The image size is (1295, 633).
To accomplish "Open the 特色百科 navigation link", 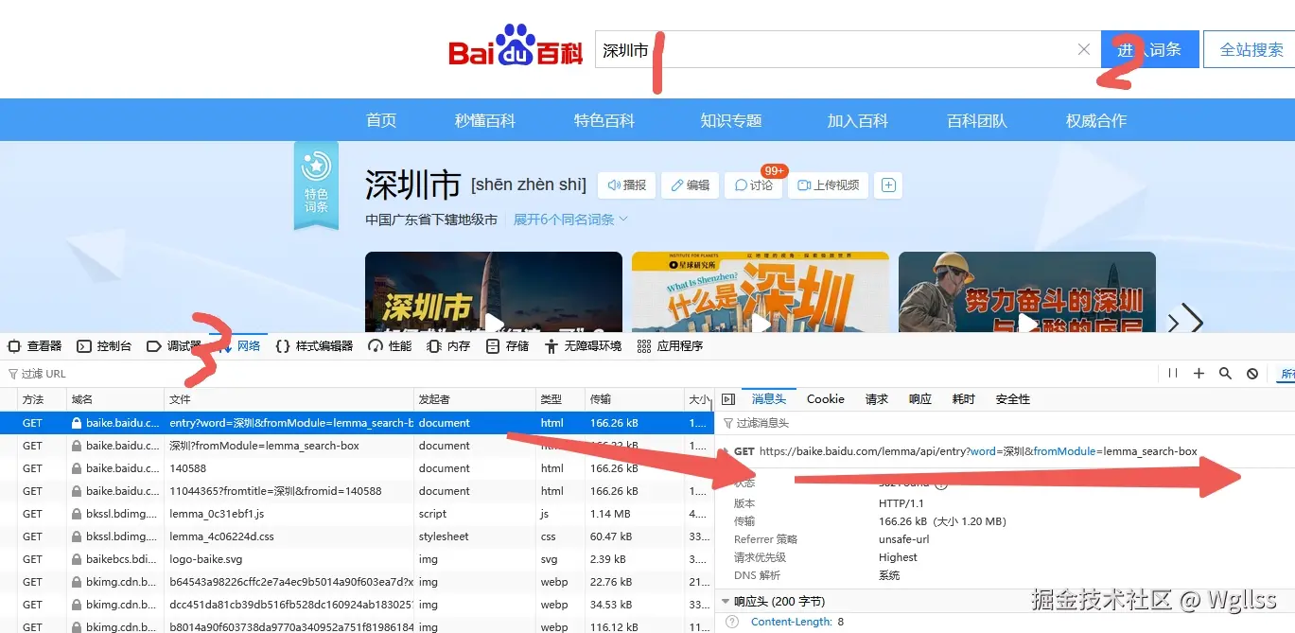I will coord(604,120).
